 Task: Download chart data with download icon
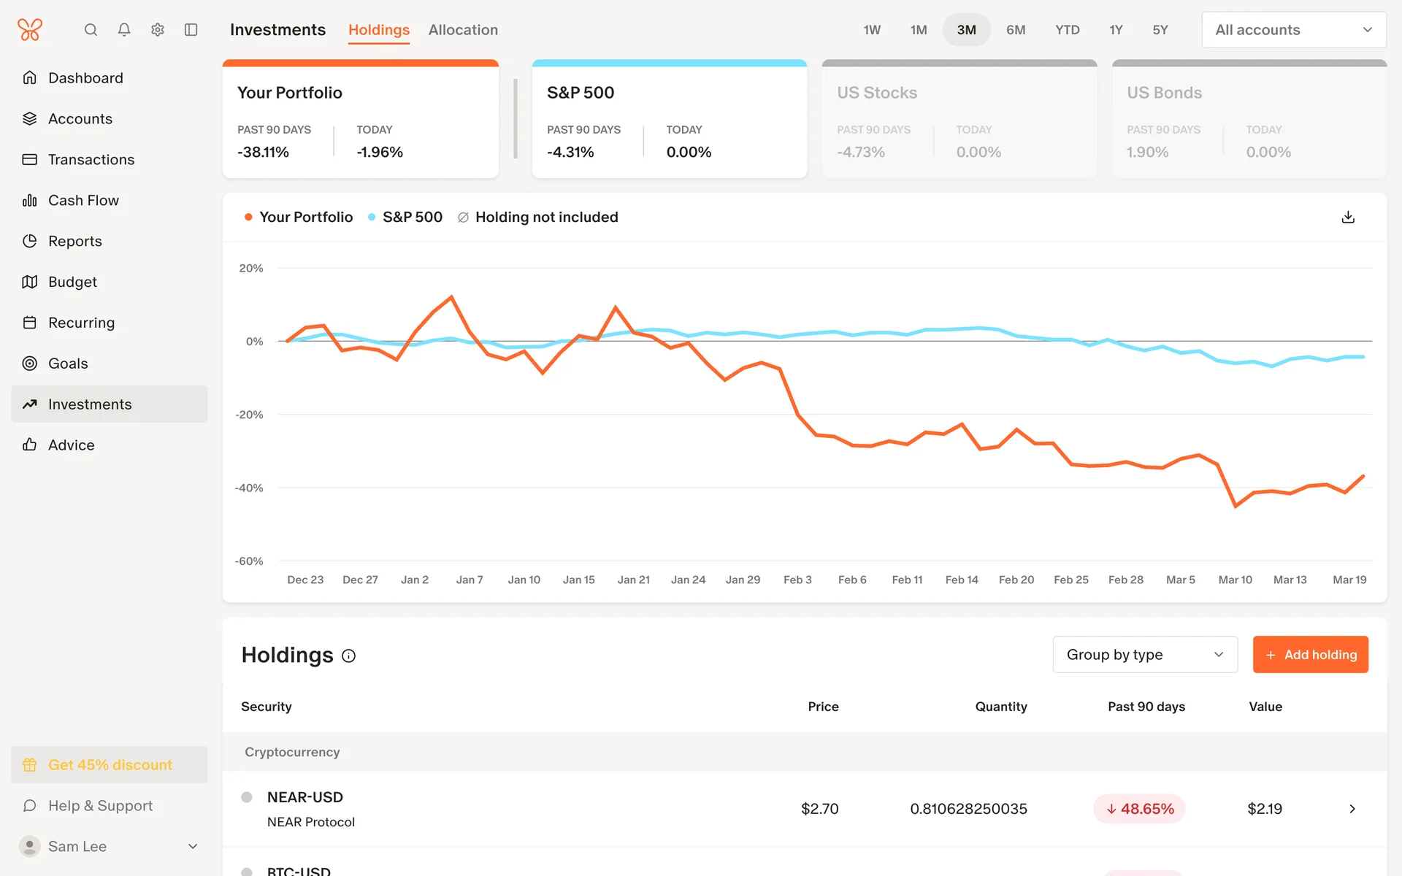click(1348, 218)
